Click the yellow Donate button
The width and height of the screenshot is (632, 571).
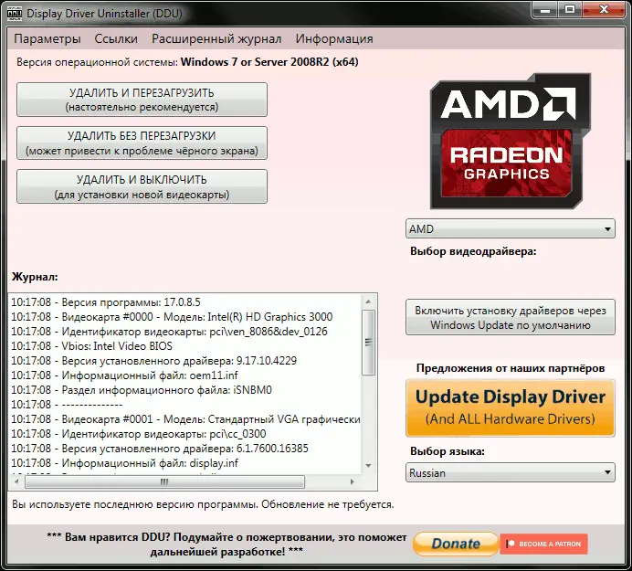pyautogui.click(x=456, y=544)
